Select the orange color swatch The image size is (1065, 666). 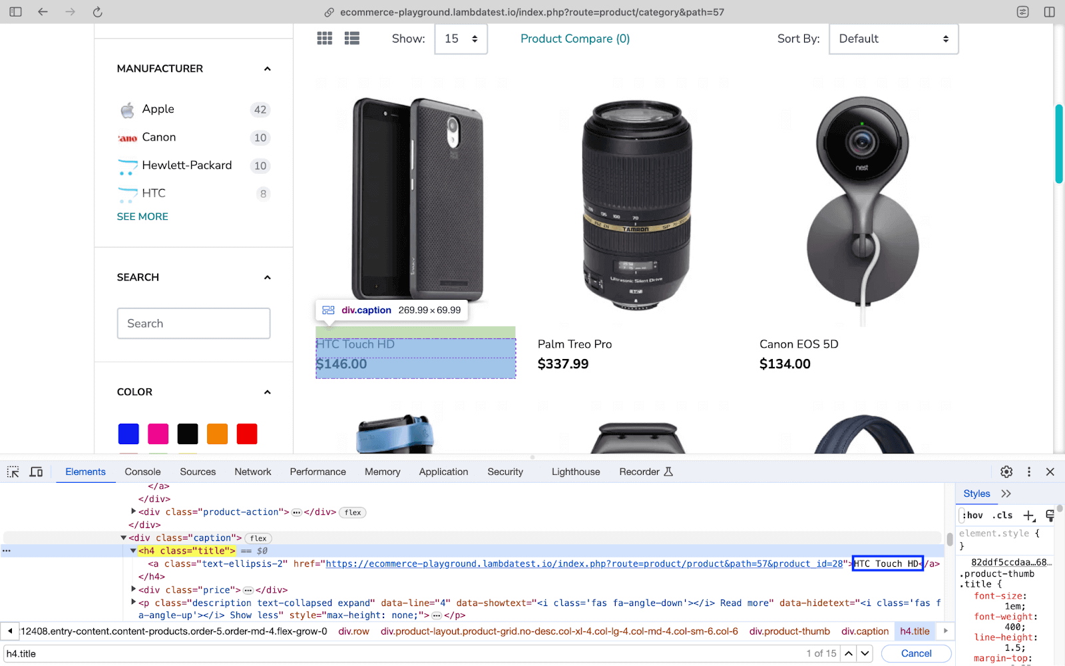pyautogui.click(x=217, y=434)
